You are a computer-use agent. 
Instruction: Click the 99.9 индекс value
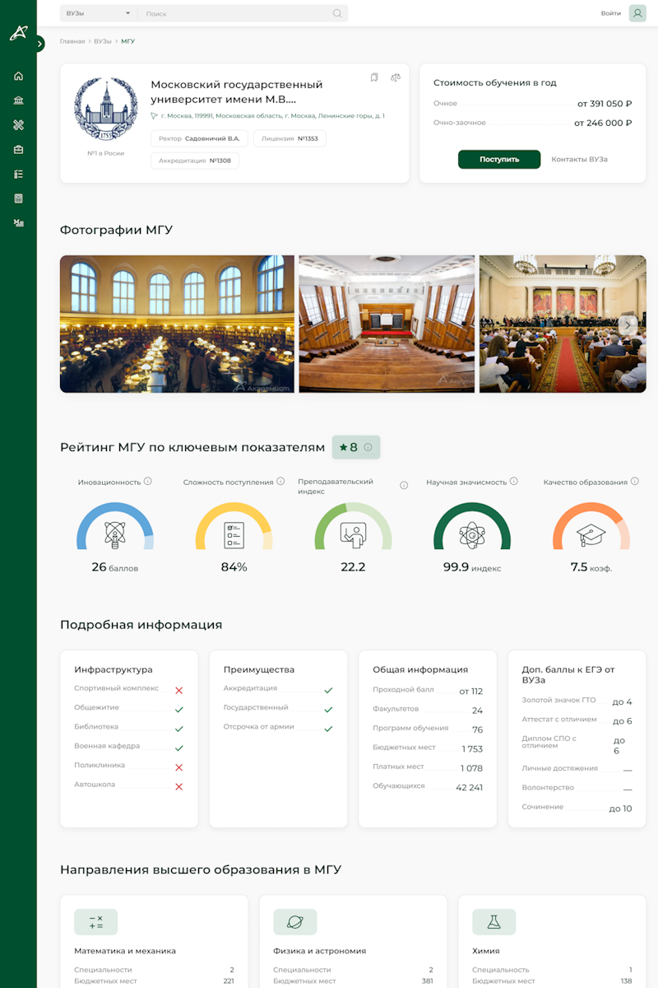472,567
